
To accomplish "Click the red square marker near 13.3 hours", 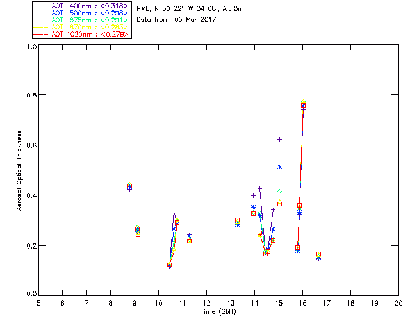I will (x=238, y=220).
